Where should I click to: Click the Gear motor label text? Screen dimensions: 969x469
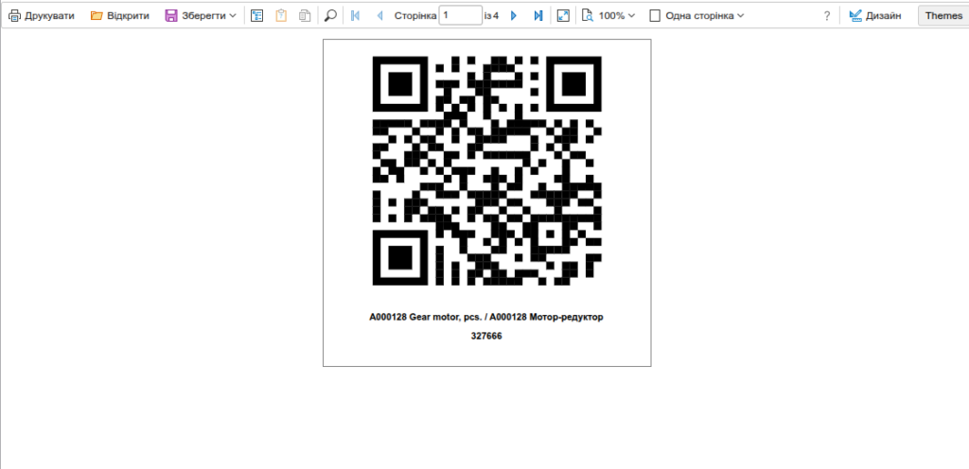(486, 317)
